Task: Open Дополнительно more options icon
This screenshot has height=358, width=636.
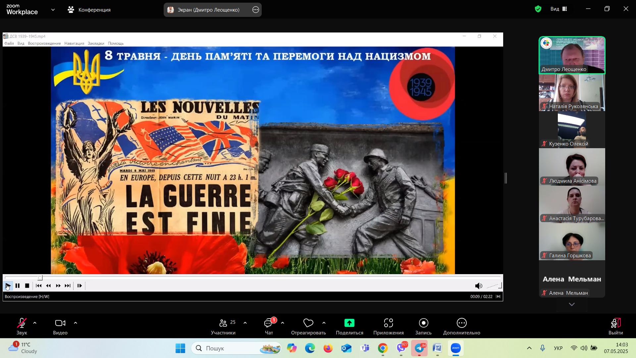Action: [461, 323]
